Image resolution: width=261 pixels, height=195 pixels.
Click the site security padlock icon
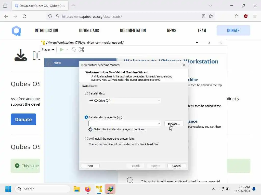[57, 17]
